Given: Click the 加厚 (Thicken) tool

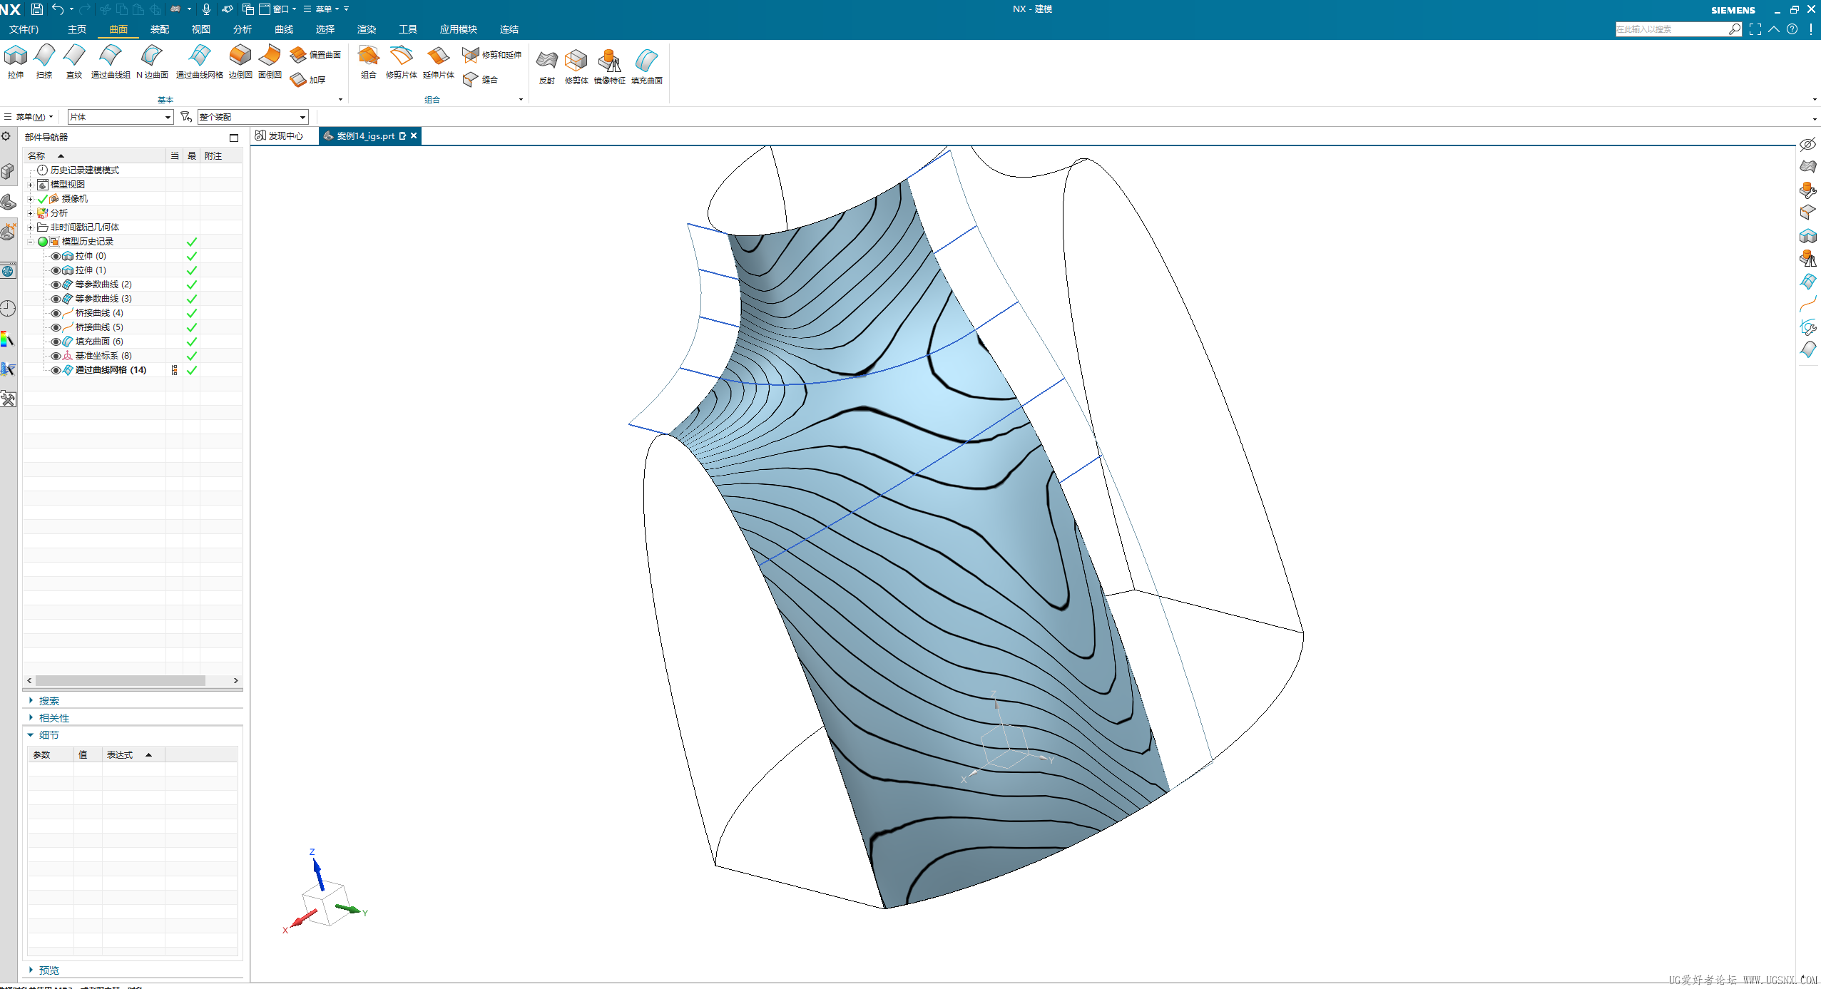Looking at the screenshot, I should (x=309, y=80).
